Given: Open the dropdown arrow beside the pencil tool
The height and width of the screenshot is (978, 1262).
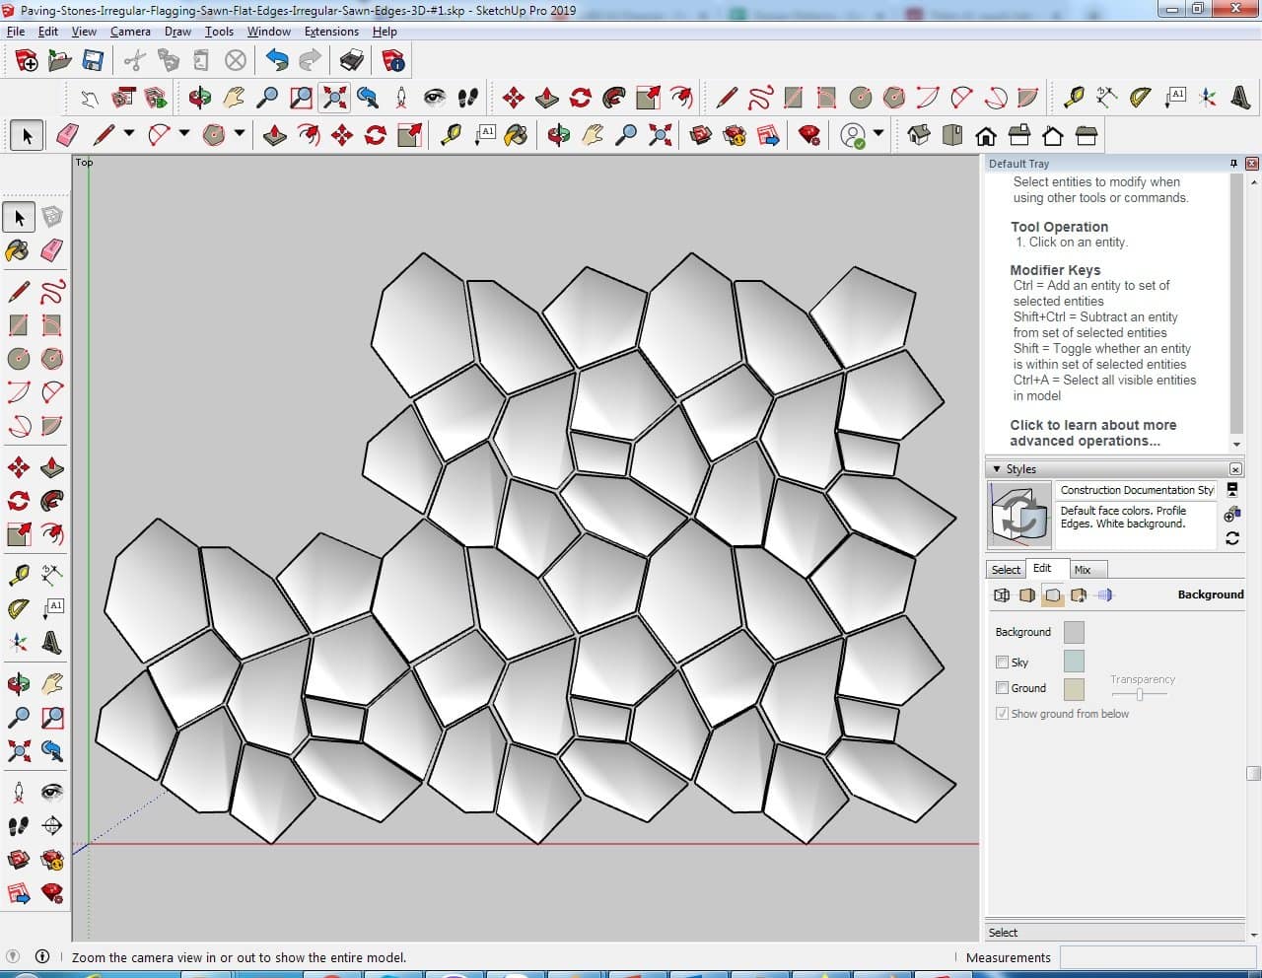Looking at the screenshot, I should 129,134.
